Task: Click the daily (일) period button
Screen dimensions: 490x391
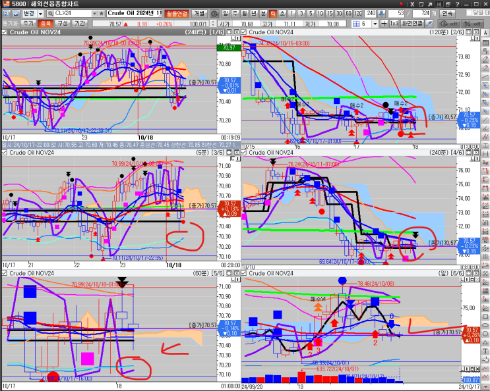Action: tap(226, 14)
